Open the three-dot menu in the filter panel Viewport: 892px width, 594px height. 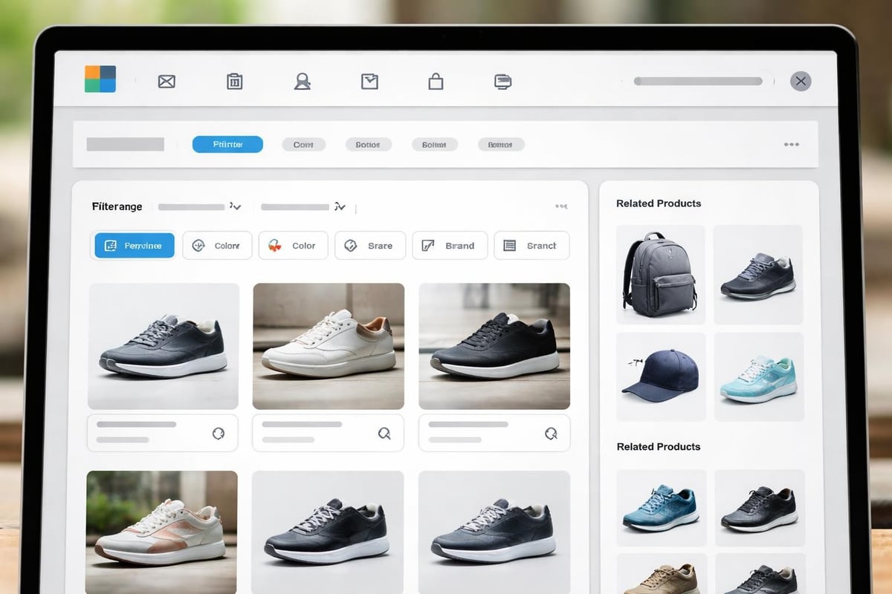tap(561, 206)
